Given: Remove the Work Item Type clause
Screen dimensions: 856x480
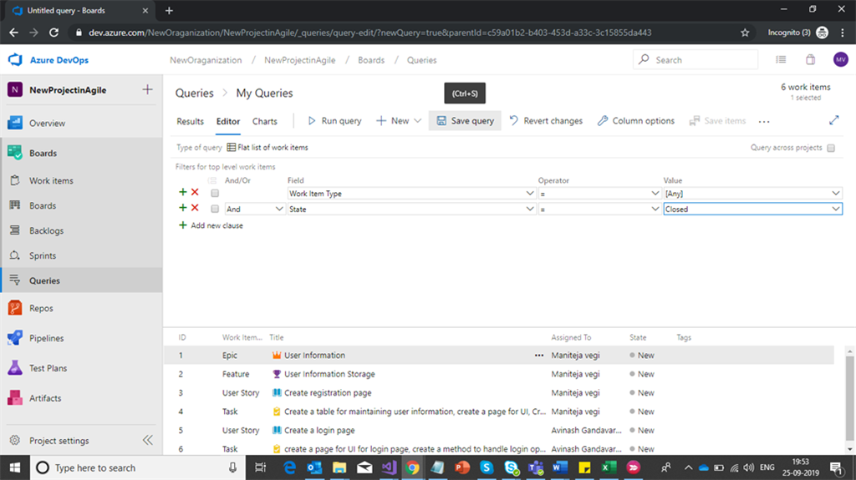Looking at the screenshot, I should point(195,192).
